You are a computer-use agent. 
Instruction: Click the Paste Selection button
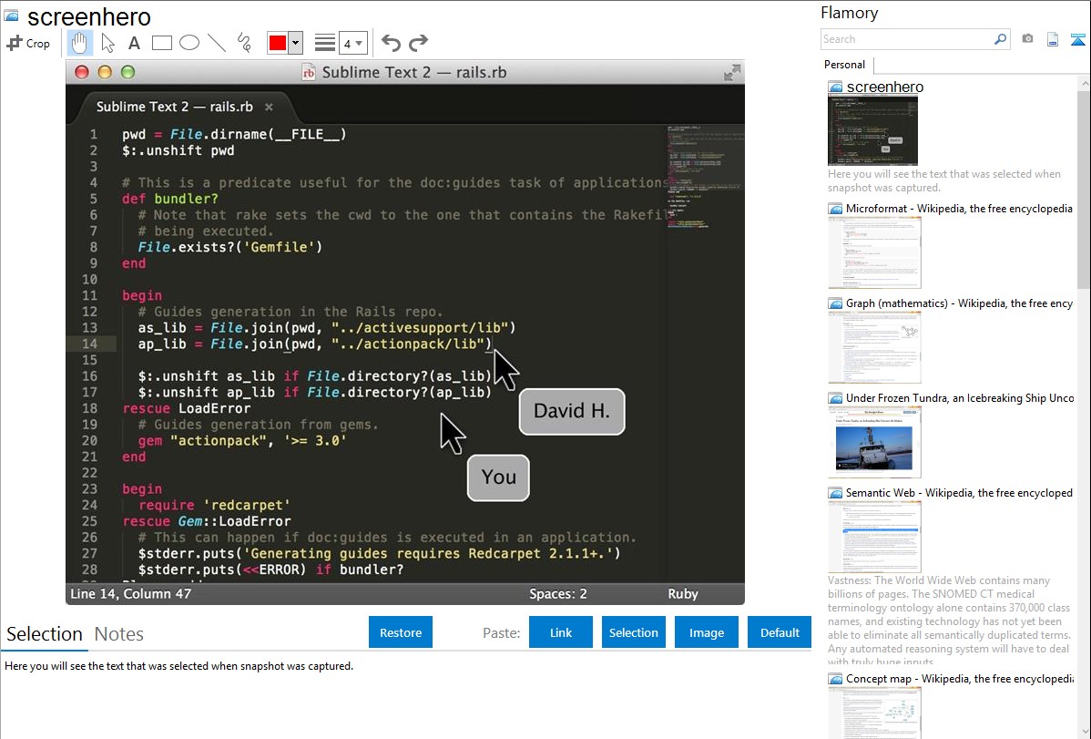[633, 632]
